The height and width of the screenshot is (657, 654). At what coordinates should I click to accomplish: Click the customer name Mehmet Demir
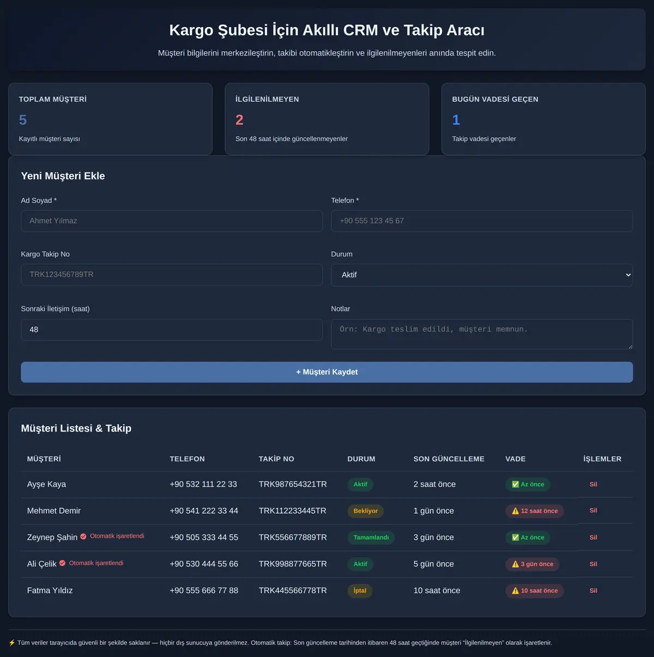pos(54,511)
